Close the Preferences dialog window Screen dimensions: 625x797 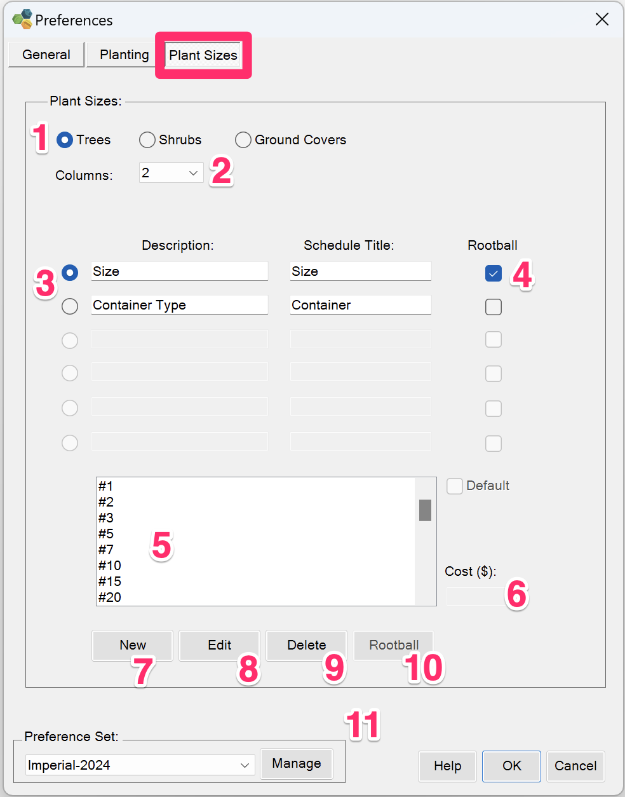tap(602, 20)
